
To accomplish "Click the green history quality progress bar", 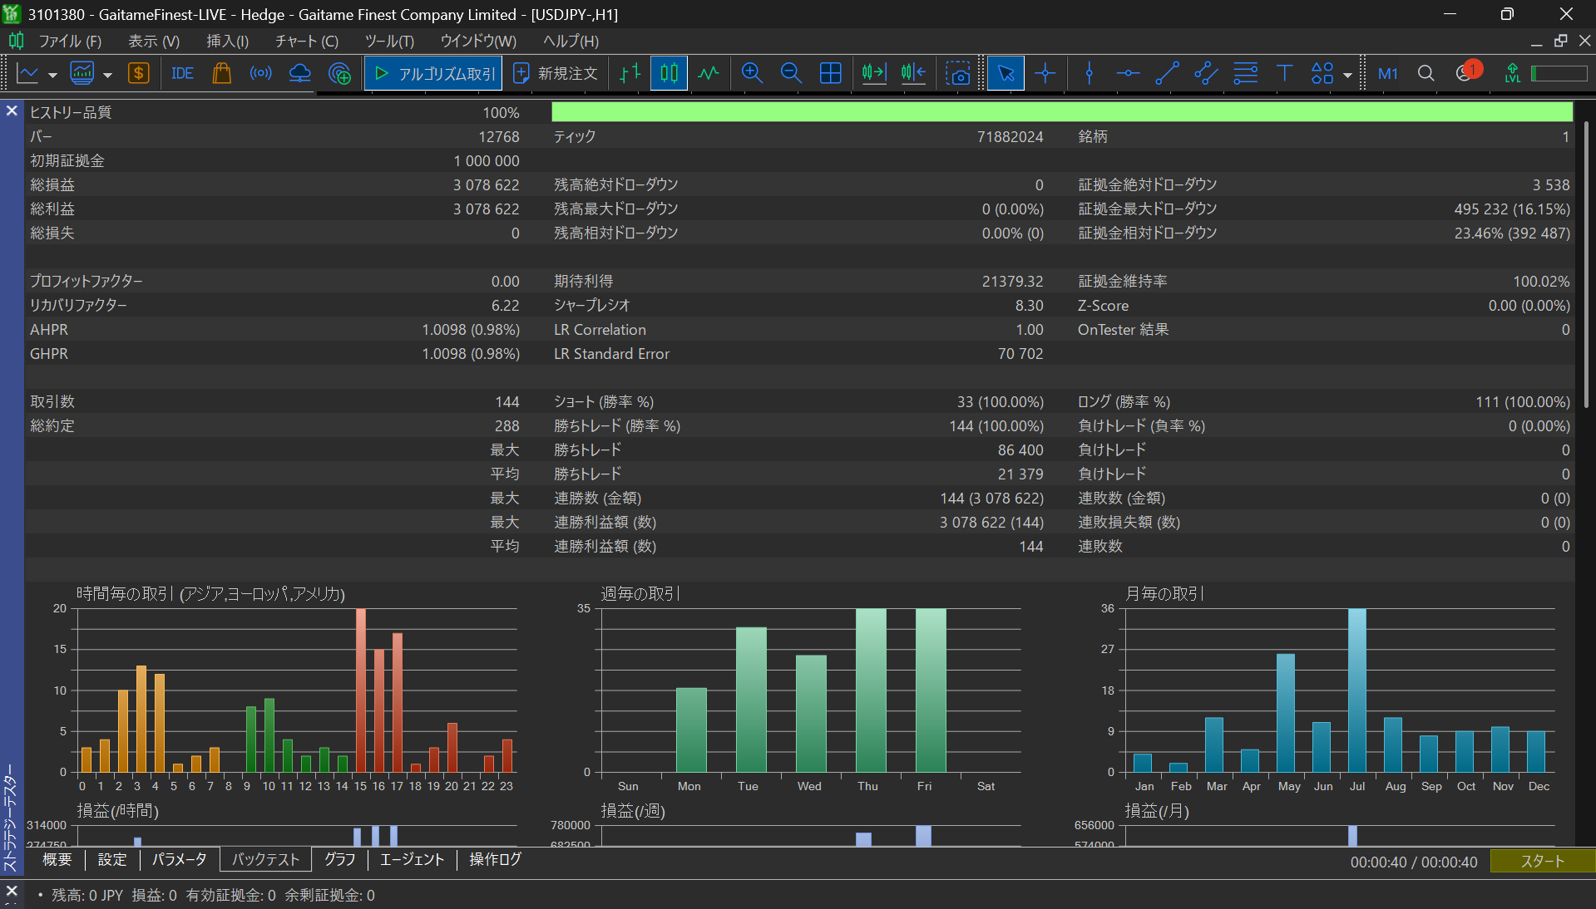I will (1061, 112).
